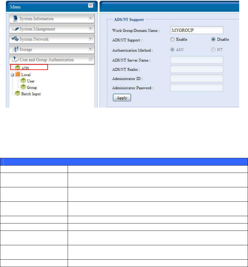
Task: Open the Storage menu section
Action: pyautogui.click(x=52, y=49)
